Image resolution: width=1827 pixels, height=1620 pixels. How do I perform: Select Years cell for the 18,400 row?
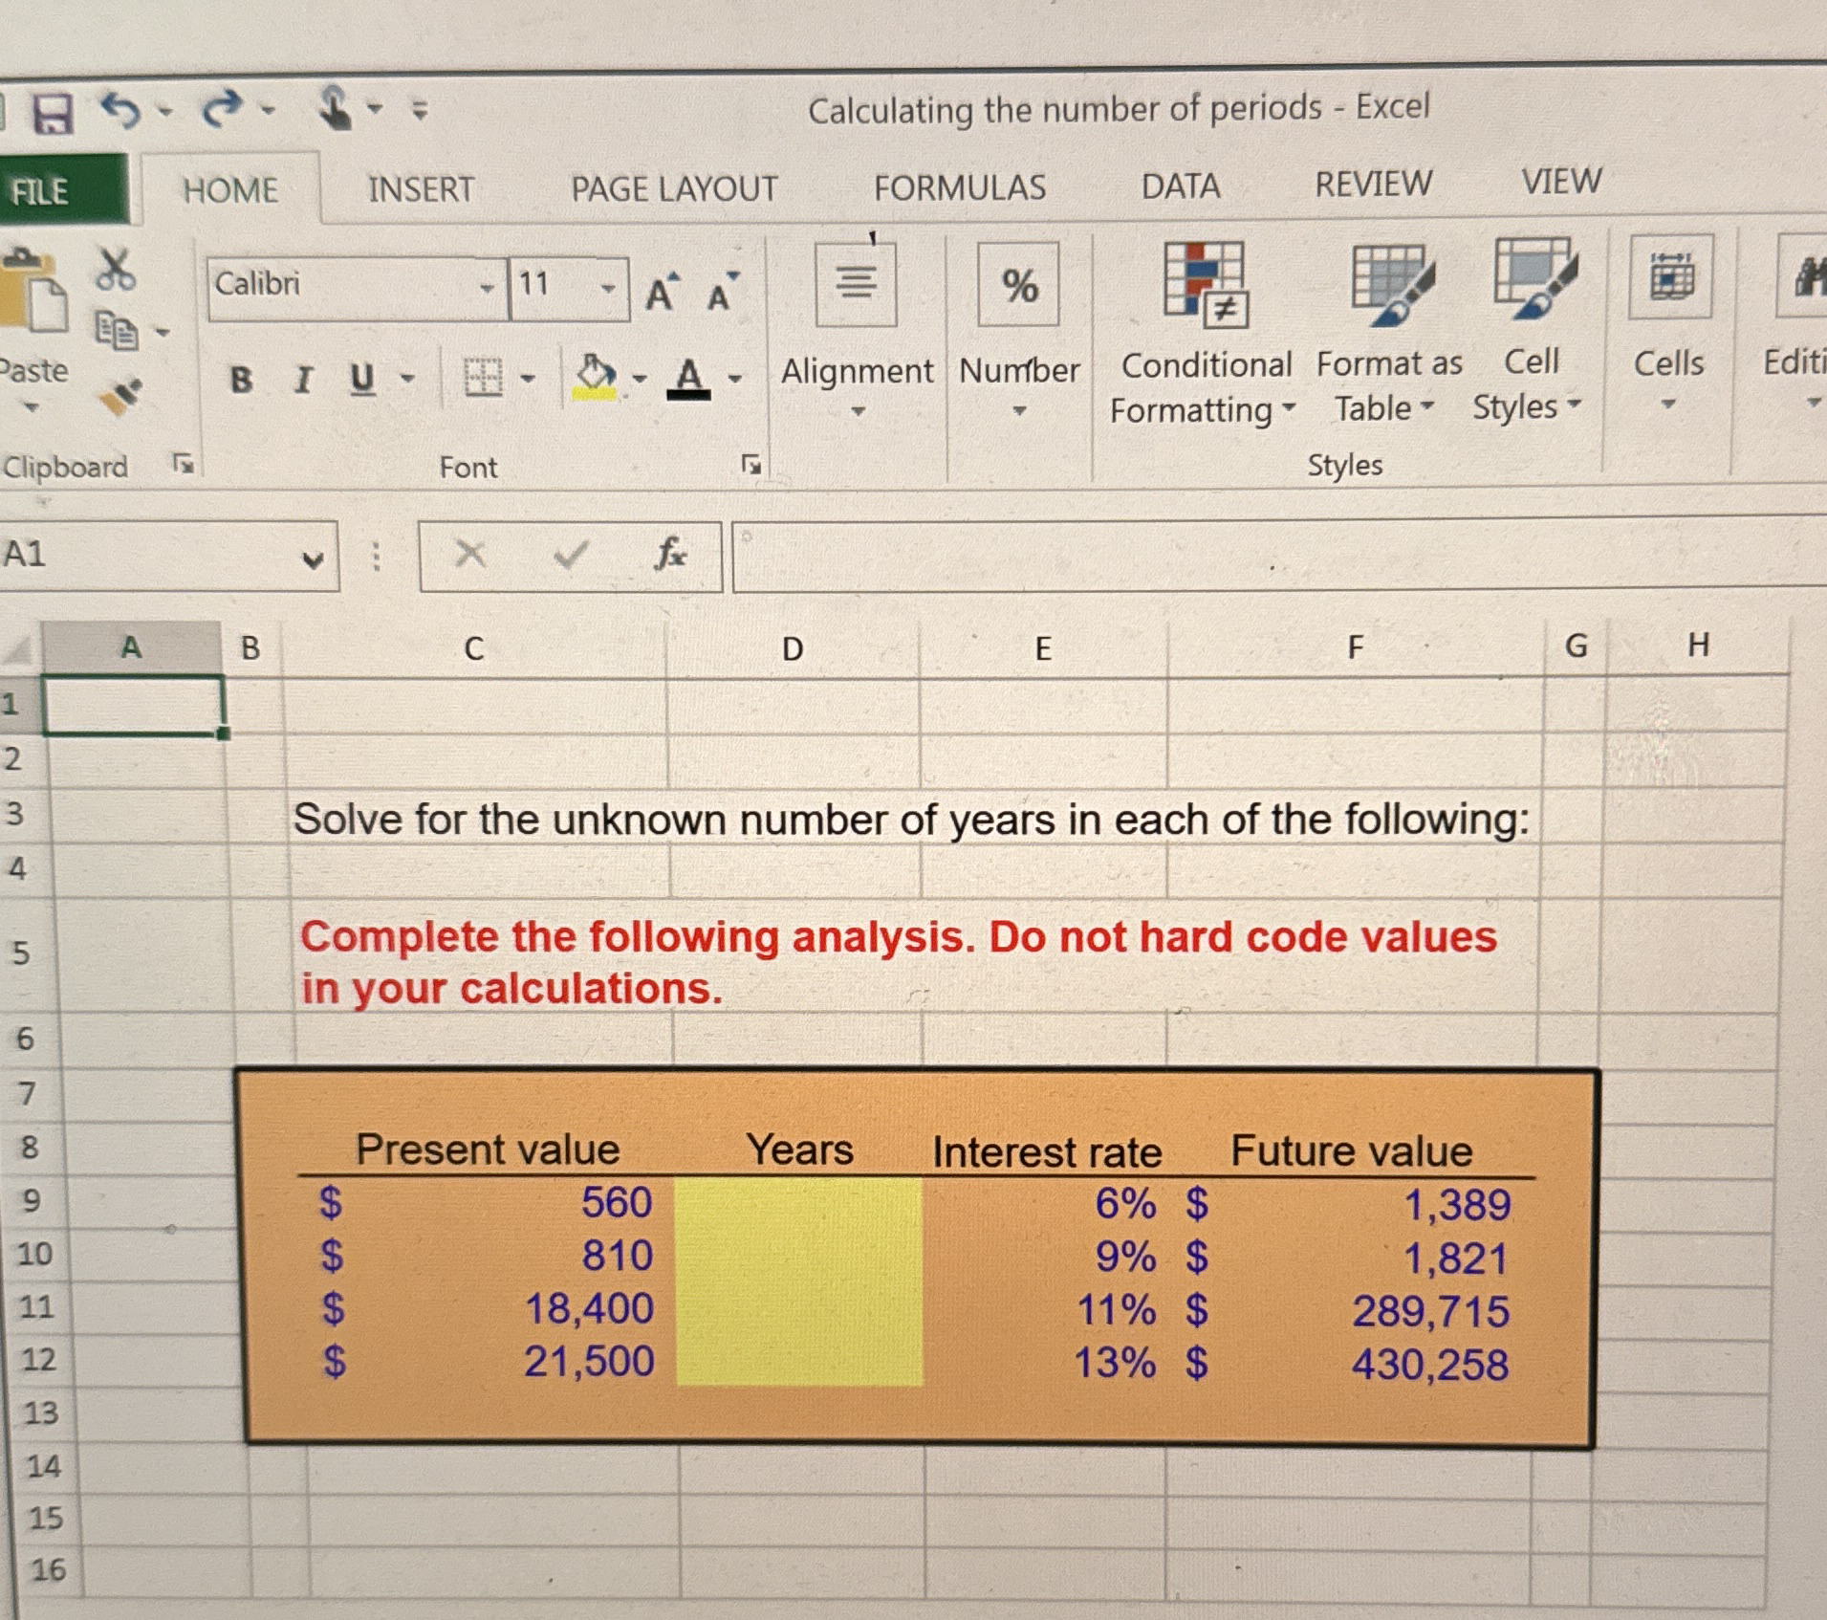tap(799, 1308)
